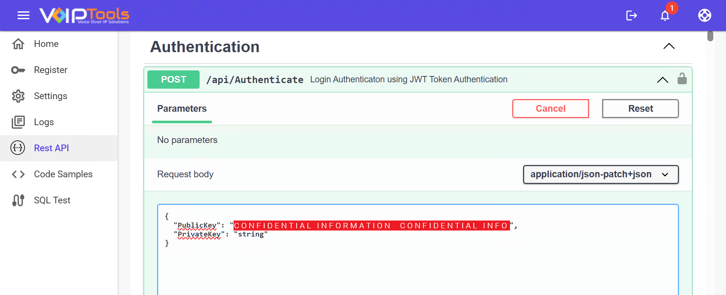Collapse the Authentication section
The width and height of the screenshot is (726, 295).
[x=669, y=47]
